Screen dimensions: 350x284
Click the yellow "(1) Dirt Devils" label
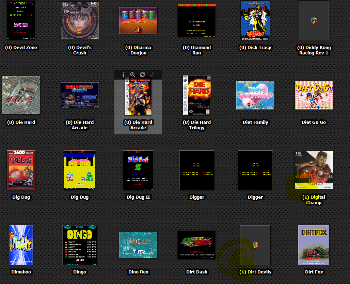[x=255, y=272]
